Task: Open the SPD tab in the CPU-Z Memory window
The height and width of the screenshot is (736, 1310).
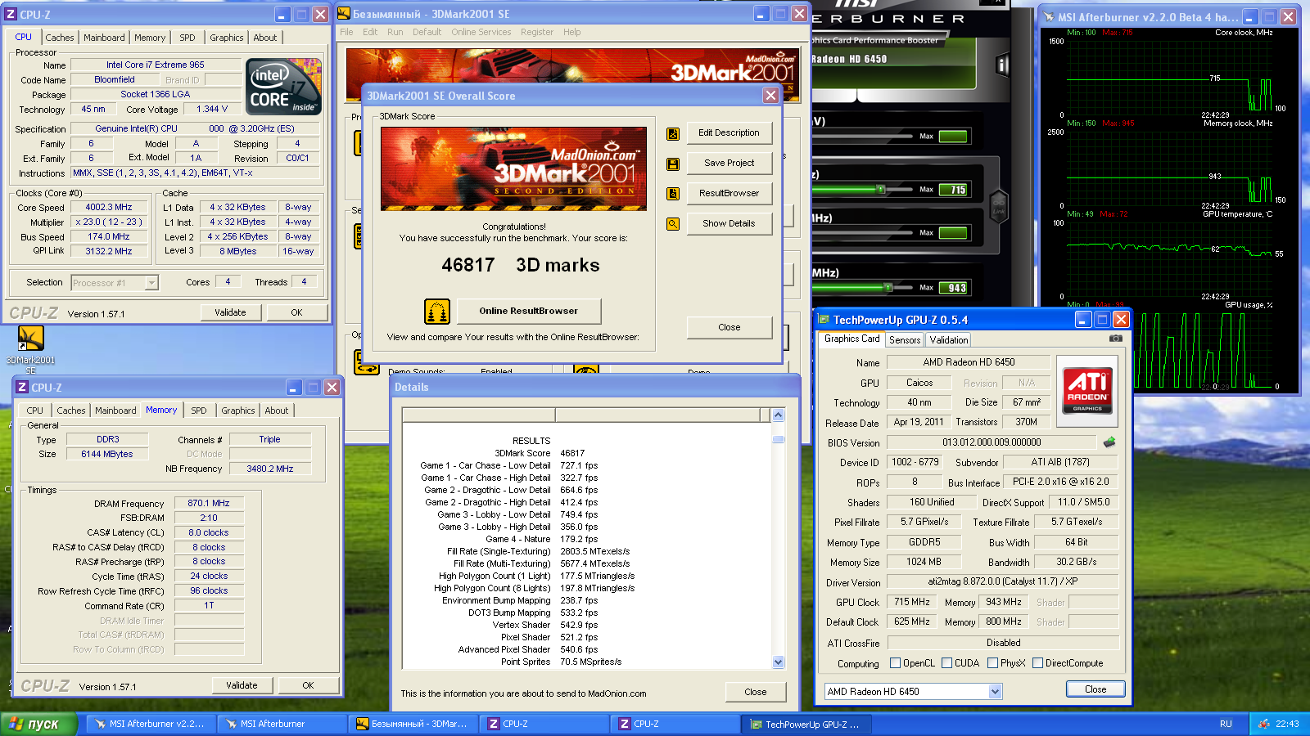Action: 199,411
